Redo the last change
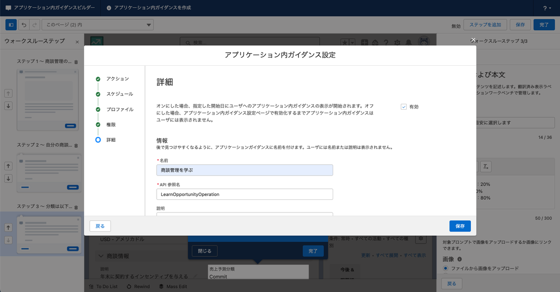The width and height of the screenshot is (560, 292). (35, 25)
